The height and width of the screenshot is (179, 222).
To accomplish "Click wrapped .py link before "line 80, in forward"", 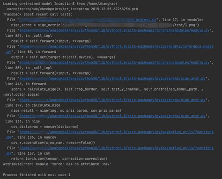I will pos(8,52).
